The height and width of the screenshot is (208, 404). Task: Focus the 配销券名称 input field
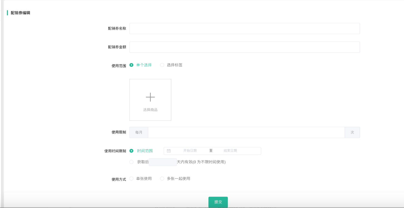244,28
